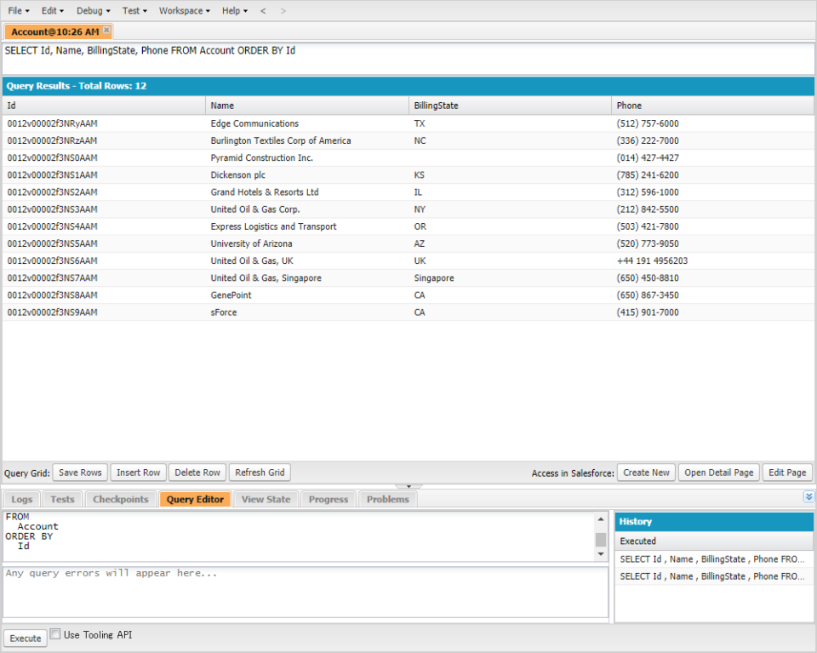Image resolution: width=817 pixels, height=653 pixels.
Task: Select the Express Logistics and Transport cell
Action: pyautogui.click(x=307, y=226)
